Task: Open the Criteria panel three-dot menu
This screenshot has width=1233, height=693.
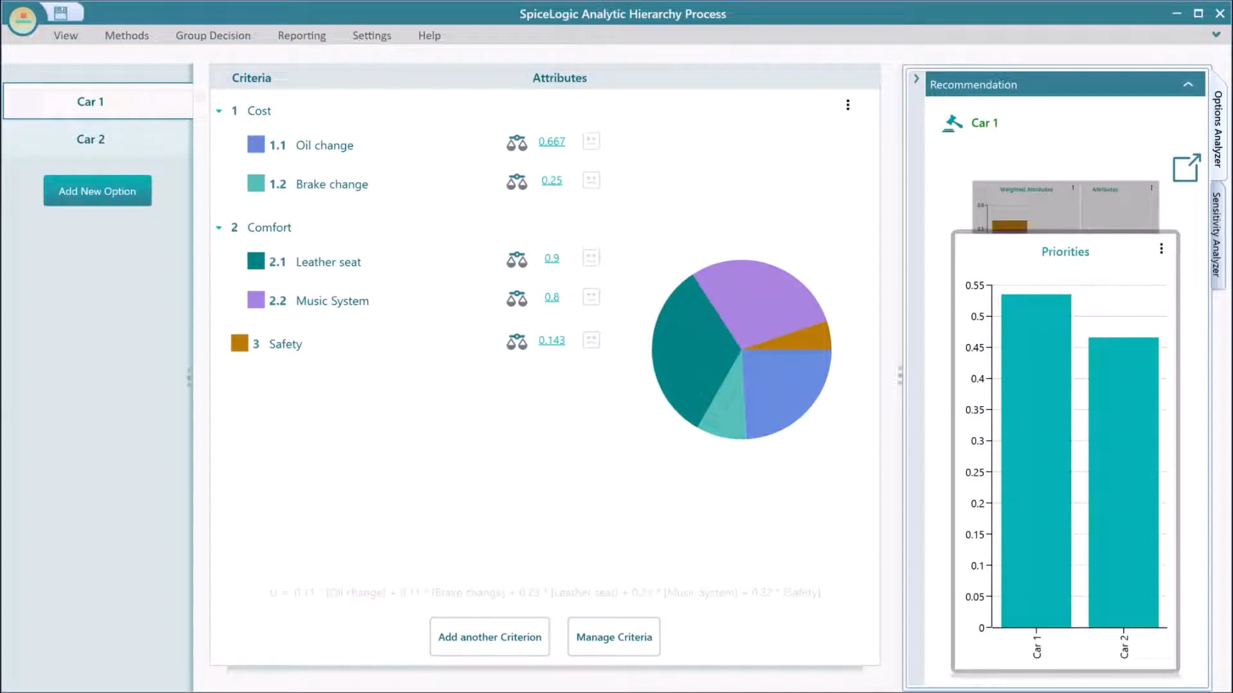Action: pos(848,105)
